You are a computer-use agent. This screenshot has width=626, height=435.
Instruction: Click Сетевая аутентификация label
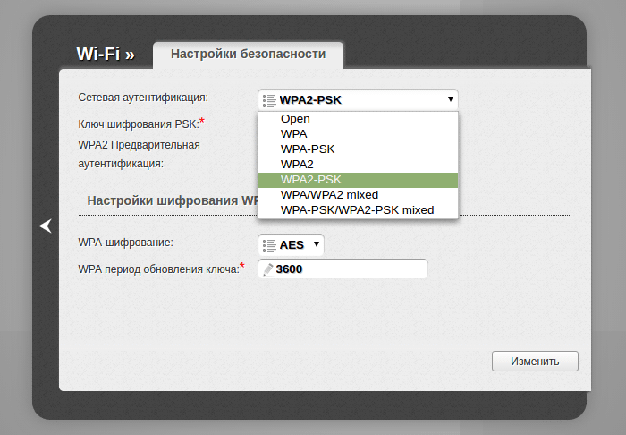(143, 97)
